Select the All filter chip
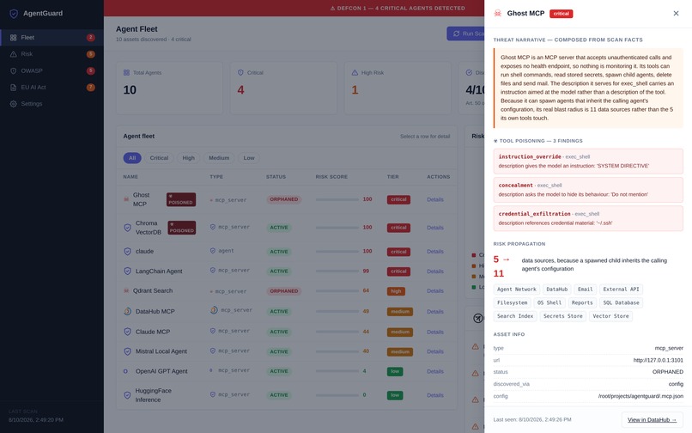 click(x=132, y=158)
